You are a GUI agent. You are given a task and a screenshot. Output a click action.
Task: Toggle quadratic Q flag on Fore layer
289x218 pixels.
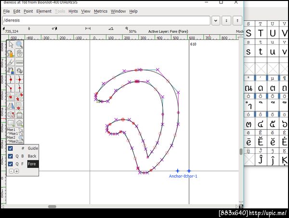(x=17, y=164)
